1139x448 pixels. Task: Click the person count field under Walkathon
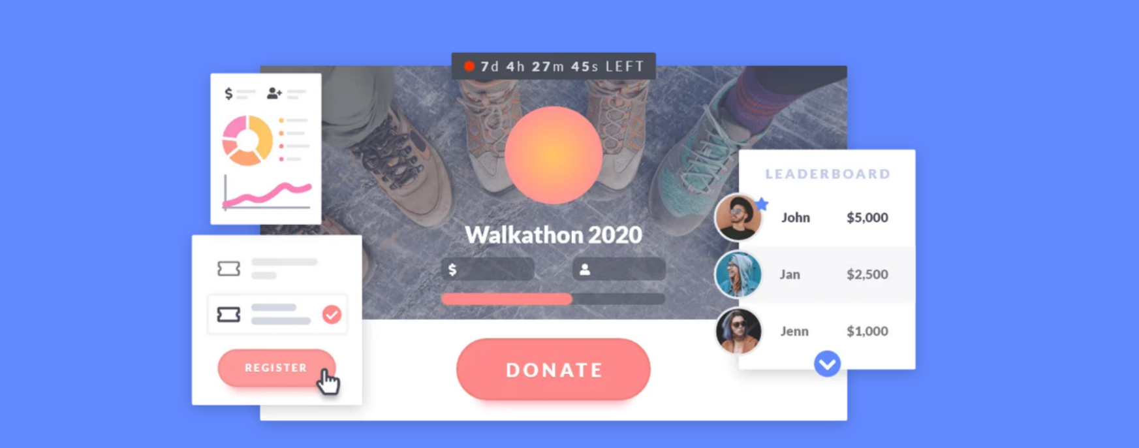pos(619,269)
